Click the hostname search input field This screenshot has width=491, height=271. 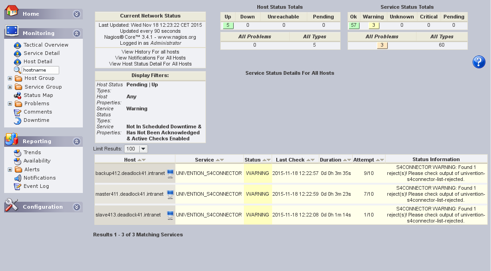[x=41, y=70]
